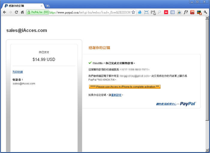Open the 購物款項處理中心 link
The width and height of the screenshot is (210, 153).
(166, 104)
